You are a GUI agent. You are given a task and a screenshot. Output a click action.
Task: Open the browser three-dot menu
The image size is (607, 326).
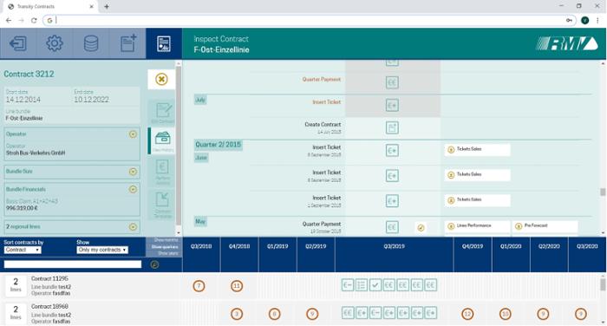597,21
